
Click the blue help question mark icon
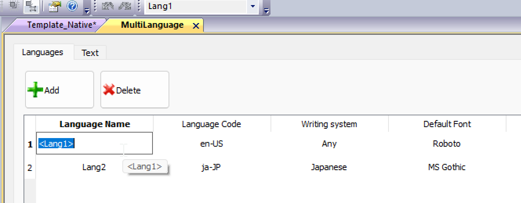[x=72, y=6]
